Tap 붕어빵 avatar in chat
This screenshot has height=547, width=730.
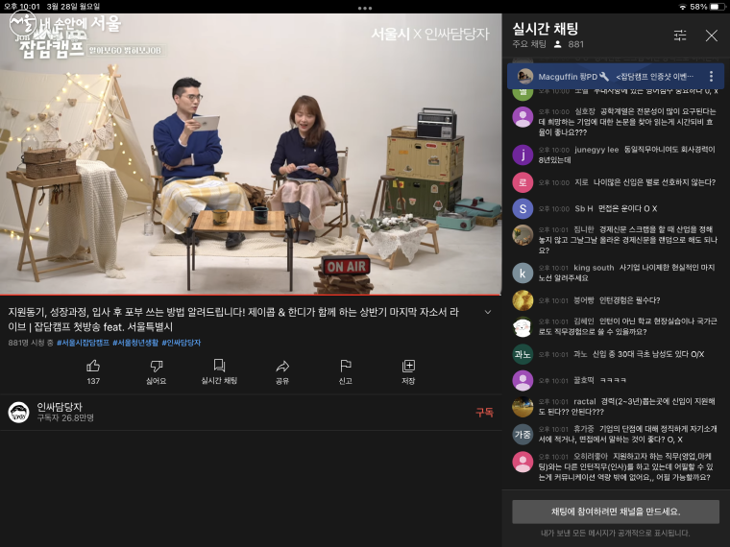tap(523, 300)
